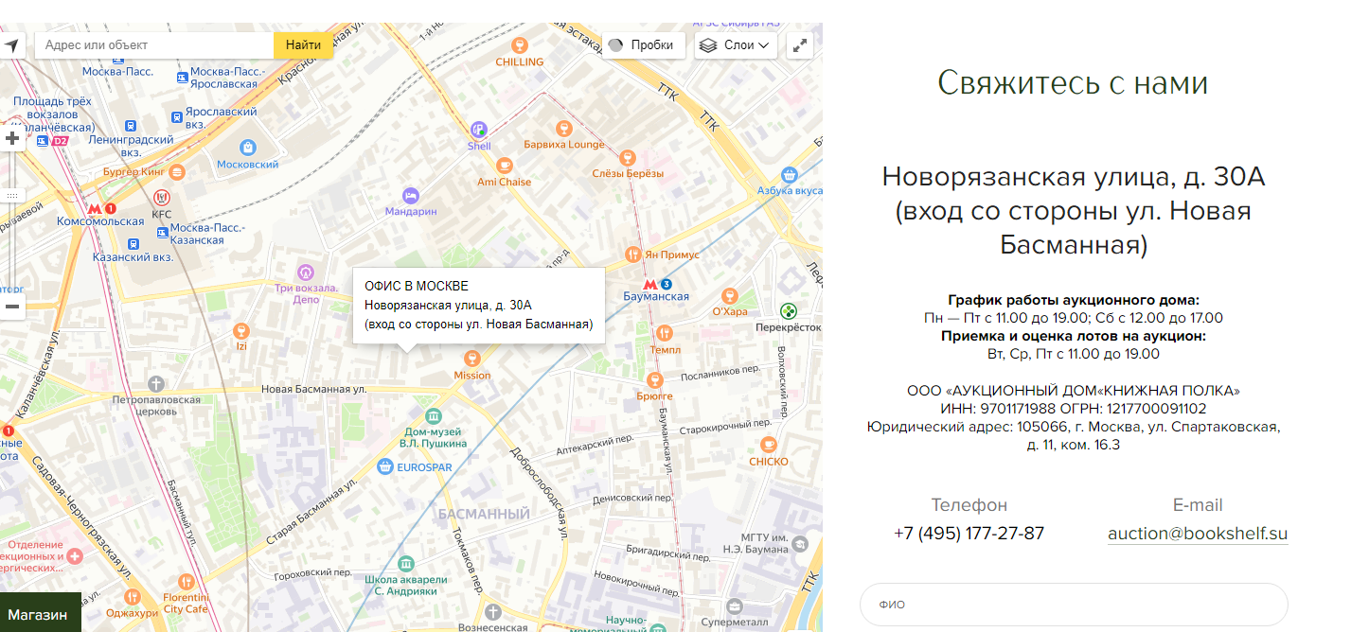Open the auction@bookshelf.su email link
Screen dimensions: 1369x632
[1198, 534]
